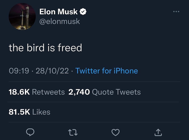Click the first name 'Elon' in header
Screen dimensions: 189x140
48,12
